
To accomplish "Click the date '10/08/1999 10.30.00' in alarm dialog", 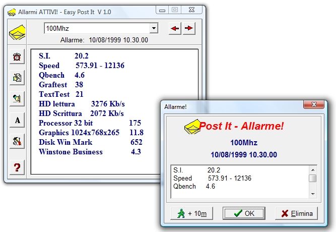I will 244,155.
